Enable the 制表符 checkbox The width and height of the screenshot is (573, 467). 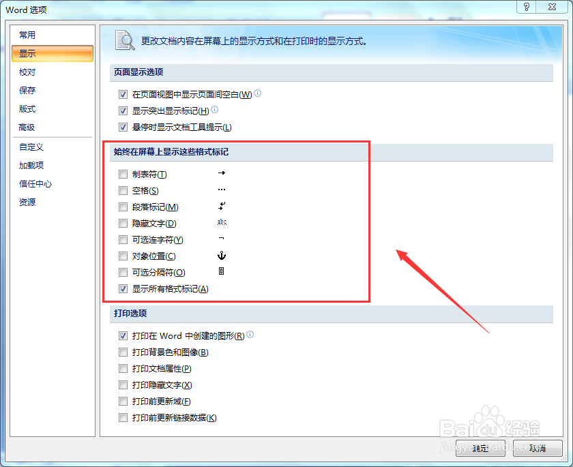pyautogui.click(x=123, y=175)
